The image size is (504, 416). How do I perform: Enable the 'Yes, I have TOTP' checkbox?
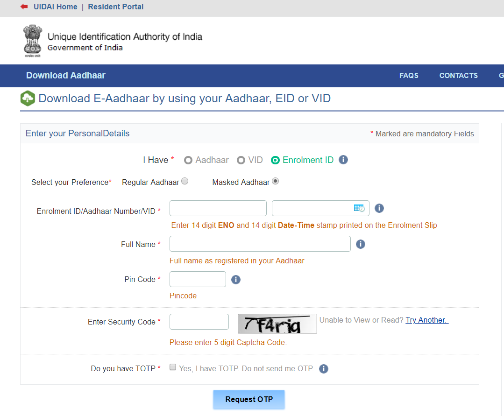click(173, 367)
